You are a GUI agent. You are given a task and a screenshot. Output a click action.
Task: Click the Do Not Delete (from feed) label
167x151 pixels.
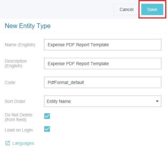coord(18,117)
